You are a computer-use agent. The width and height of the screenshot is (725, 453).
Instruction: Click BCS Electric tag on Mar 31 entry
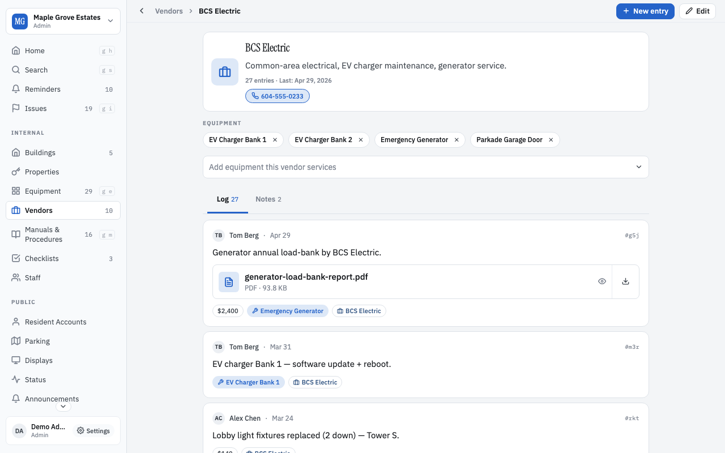(x=315, y=382)
